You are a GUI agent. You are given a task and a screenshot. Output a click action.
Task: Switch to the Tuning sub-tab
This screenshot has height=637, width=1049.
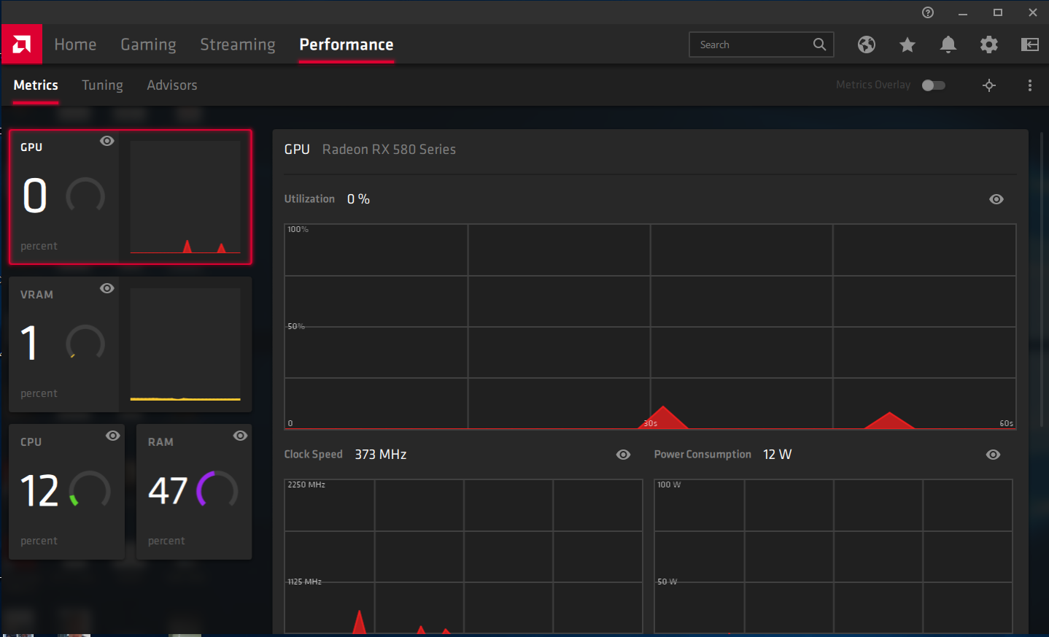(102, 85)
